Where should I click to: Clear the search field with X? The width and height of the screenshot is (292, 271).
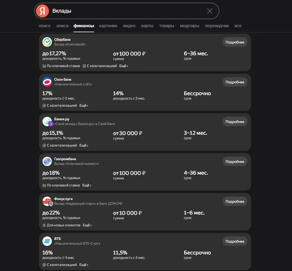pos(210,11)
